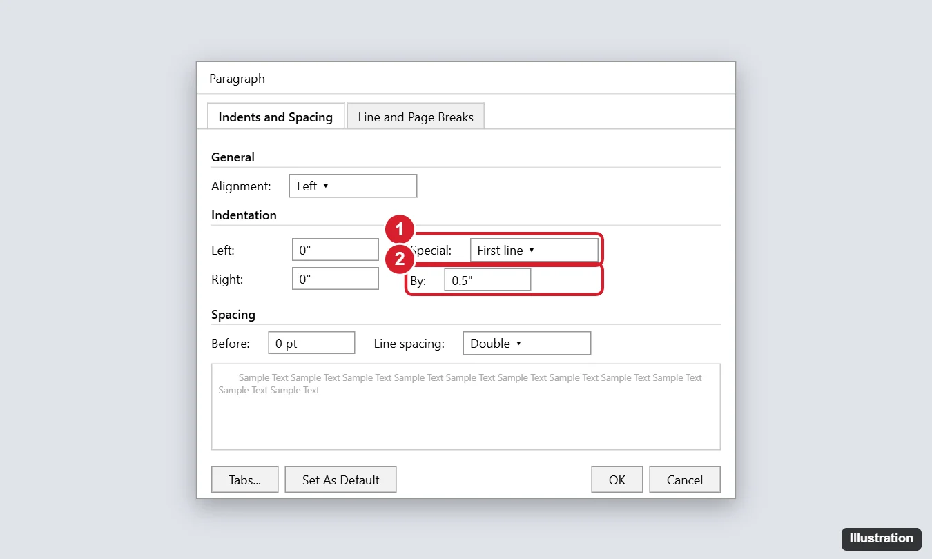The image size is (932, 559).
Task: Click the Spacing section heading
Action: [233, 314]
